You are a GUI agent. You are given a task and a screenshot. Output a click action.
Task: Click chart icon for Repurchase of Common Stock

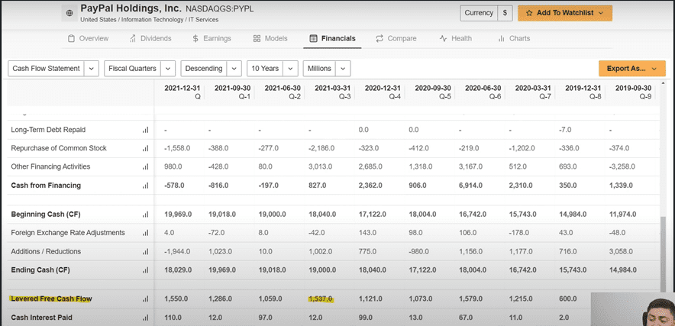click(145, 148)
